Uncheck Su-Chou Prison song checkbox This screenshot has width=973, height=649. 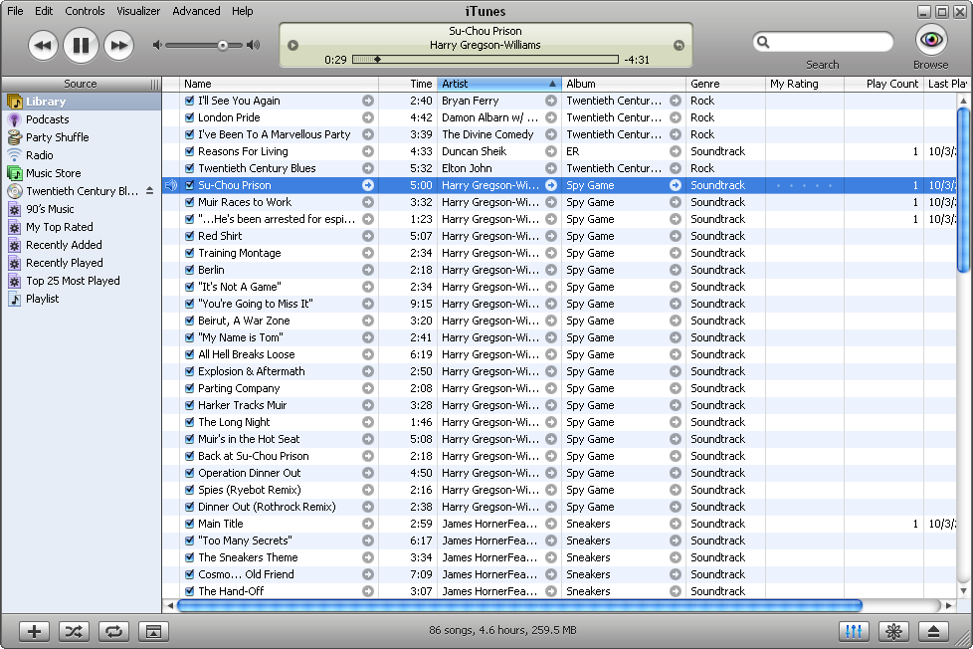pos(190,185)
